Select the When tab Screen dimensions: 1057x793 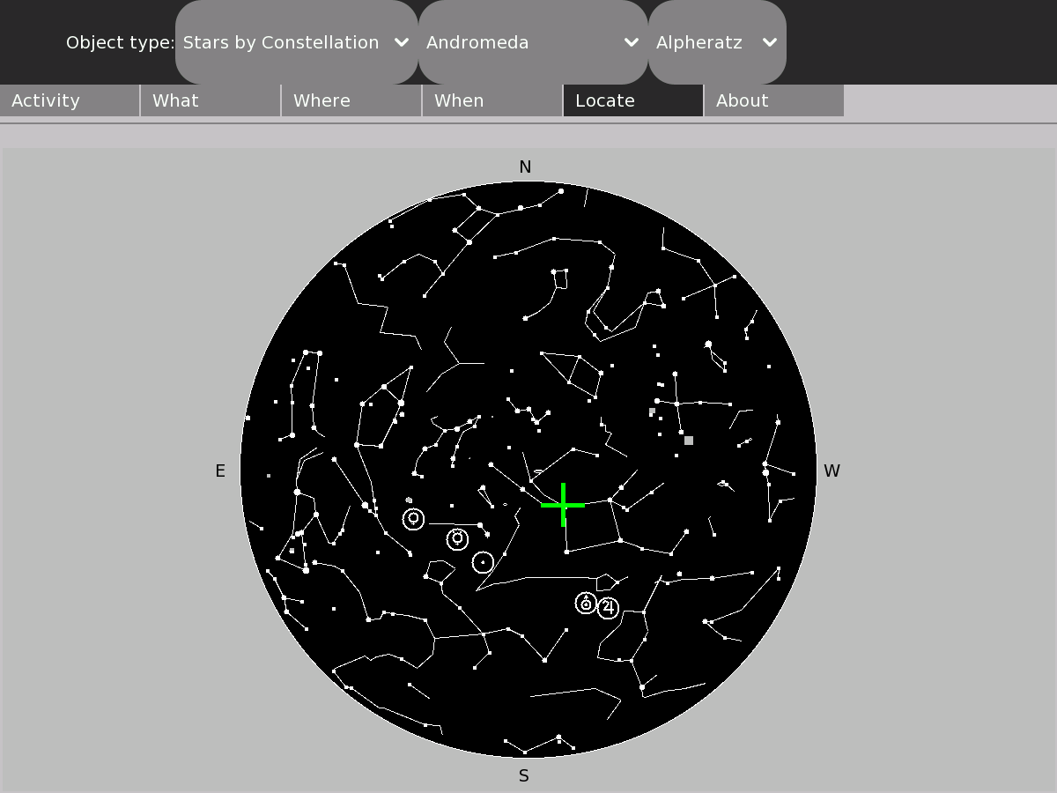pyautogui.click(x=492, y=100)
